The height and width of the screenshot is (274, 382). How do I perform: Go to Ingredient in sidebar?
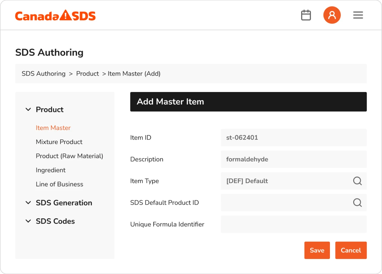tap(51, 170)
